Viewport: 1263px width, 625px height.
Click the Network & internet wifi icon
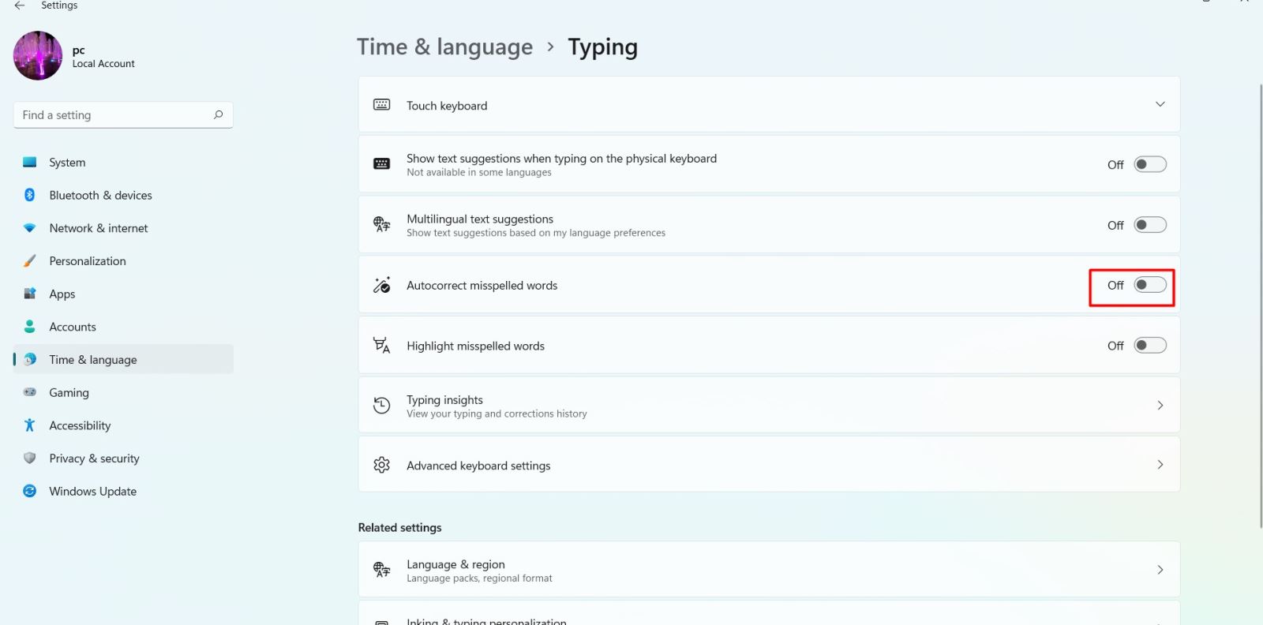30,228
